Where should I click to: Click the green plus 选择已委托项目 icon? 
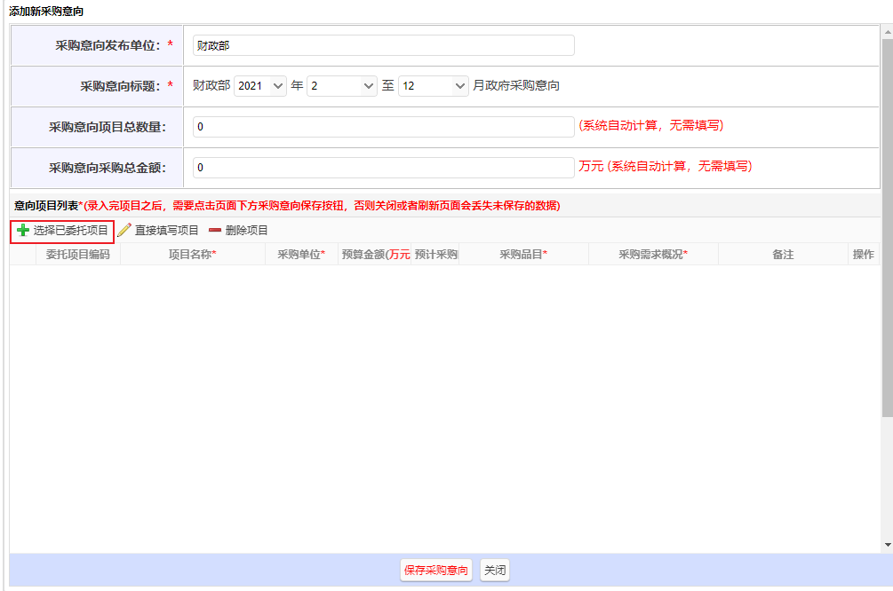[23, 231]
